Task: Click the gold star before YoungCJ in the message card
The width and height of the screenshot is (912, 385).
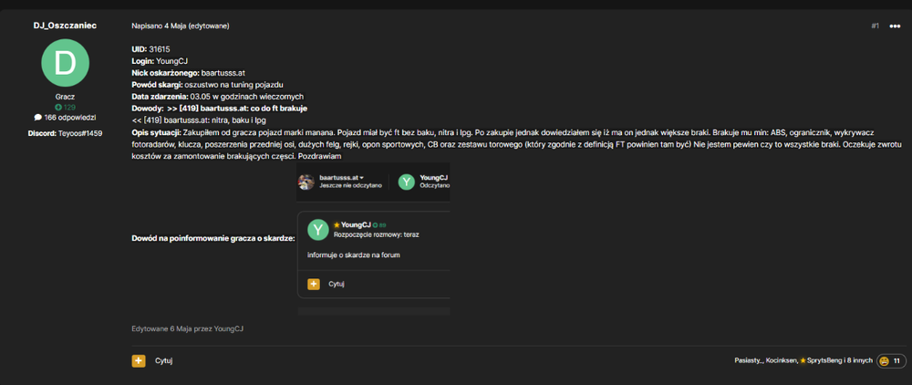Action: (x=337, y=225)
